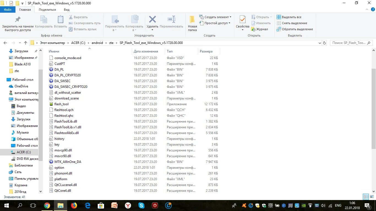Select the flash_tool application file
376x211 pixels.
click(x=61, y=104)
